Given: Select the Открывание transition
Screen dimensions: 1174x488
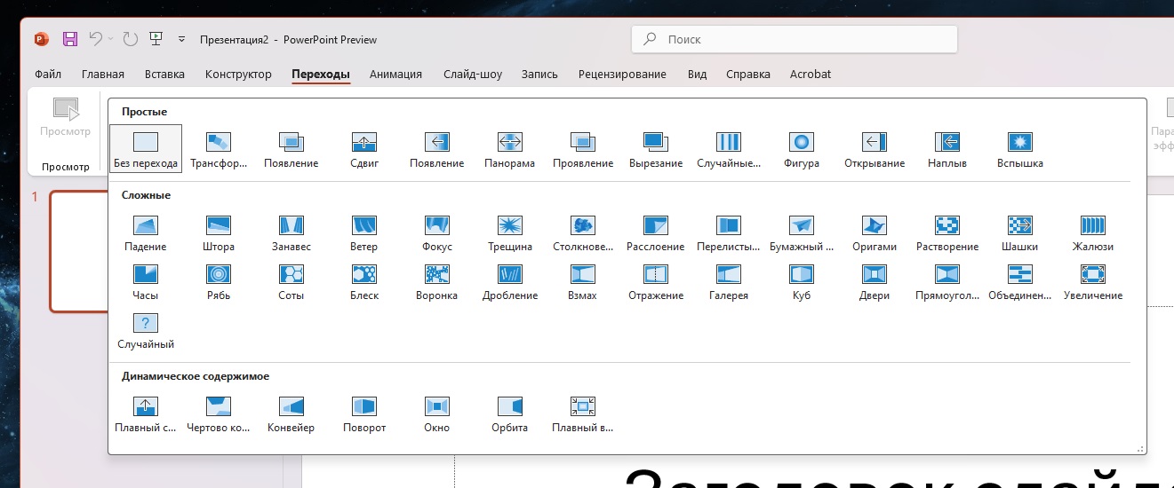Looking at the screenshot, I should click(875, 148).
